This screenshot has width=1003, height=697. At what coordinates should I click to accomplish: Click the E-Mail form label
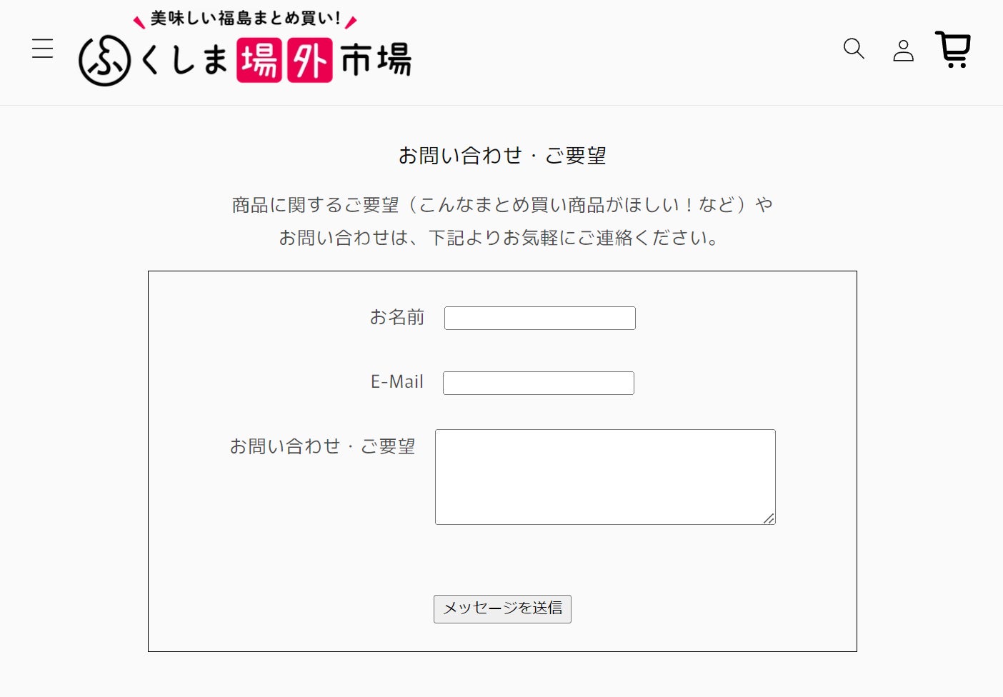coord(397,382)
